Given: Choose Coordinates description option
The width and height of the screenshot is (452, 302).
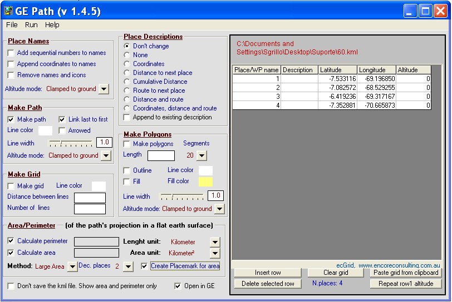Looking at the screenshot, I should tap(127, 64).
